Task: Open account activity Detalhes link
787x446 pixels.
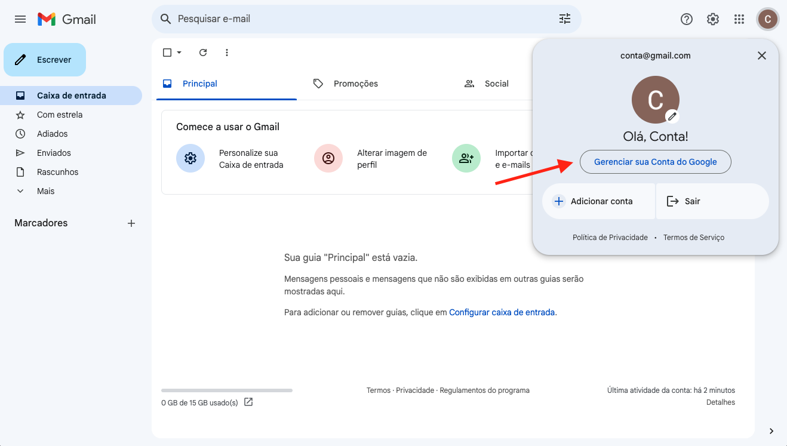Action: tap(721, 402)
